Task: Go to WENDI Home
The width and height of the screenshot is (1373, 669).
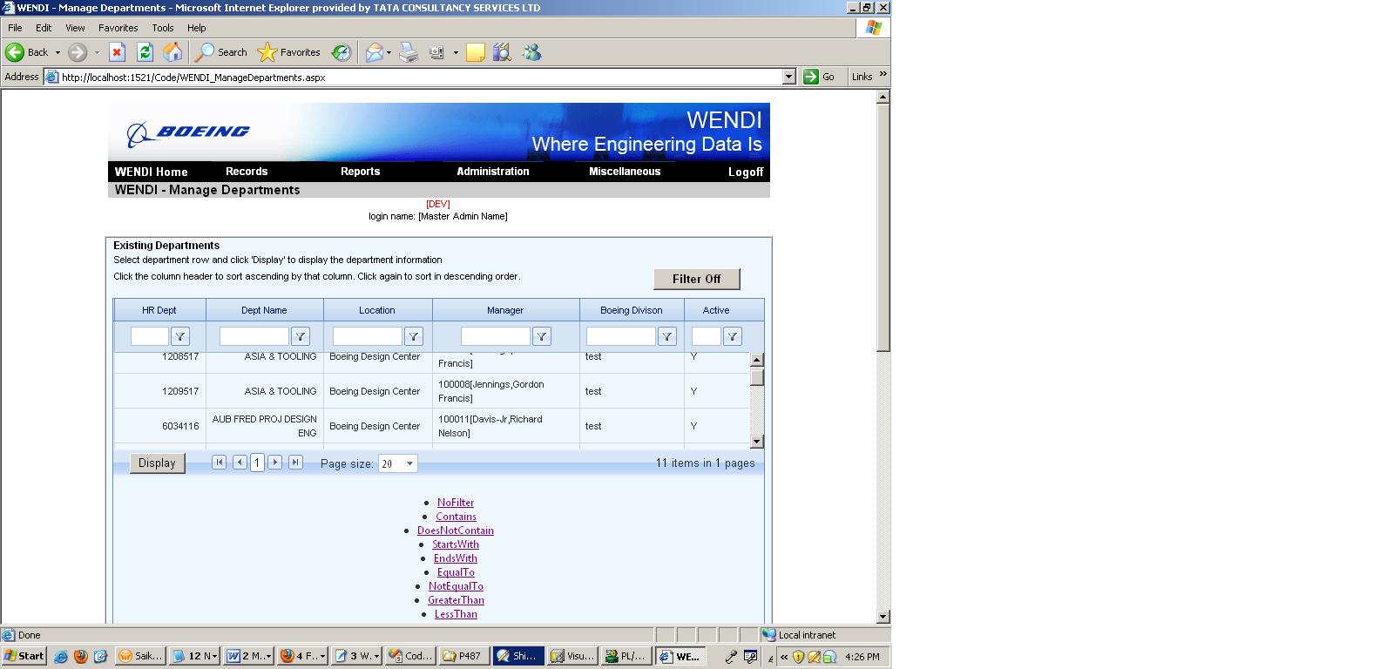Action: pos(152,172)
